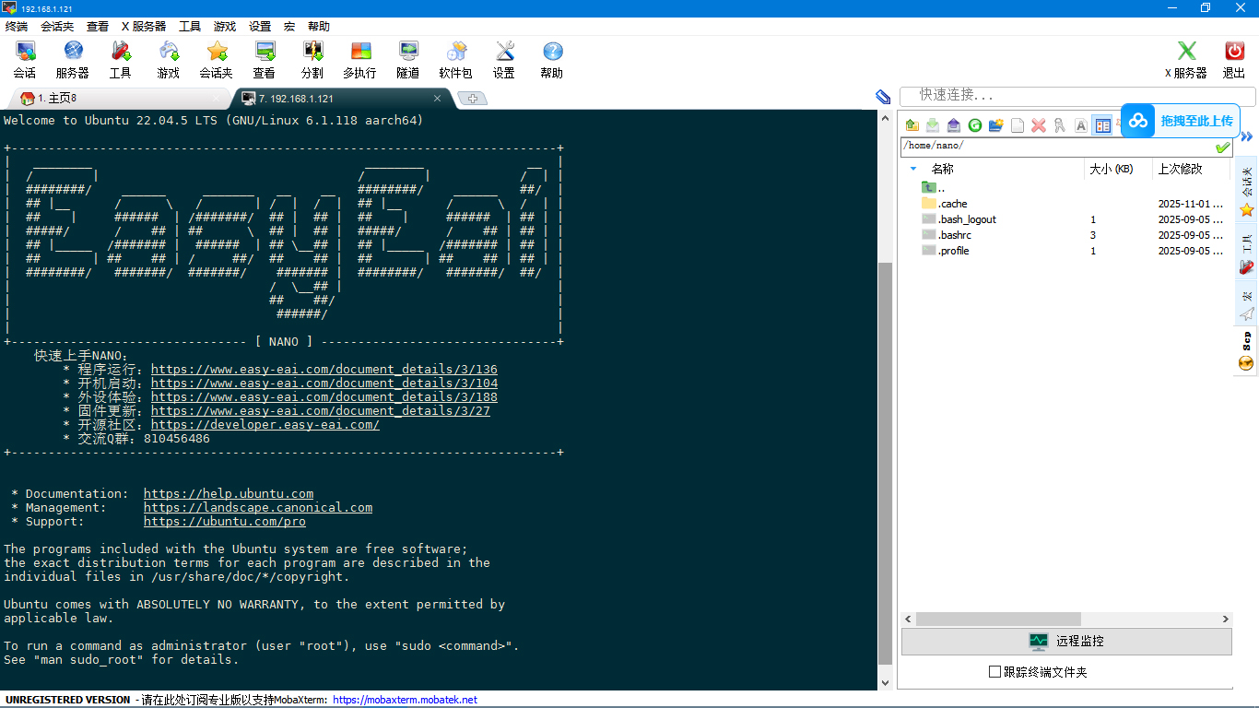The image size is (1259, 708).
Task: Click green checkmark to confirm the path
Action: [x=1222, y=147]
